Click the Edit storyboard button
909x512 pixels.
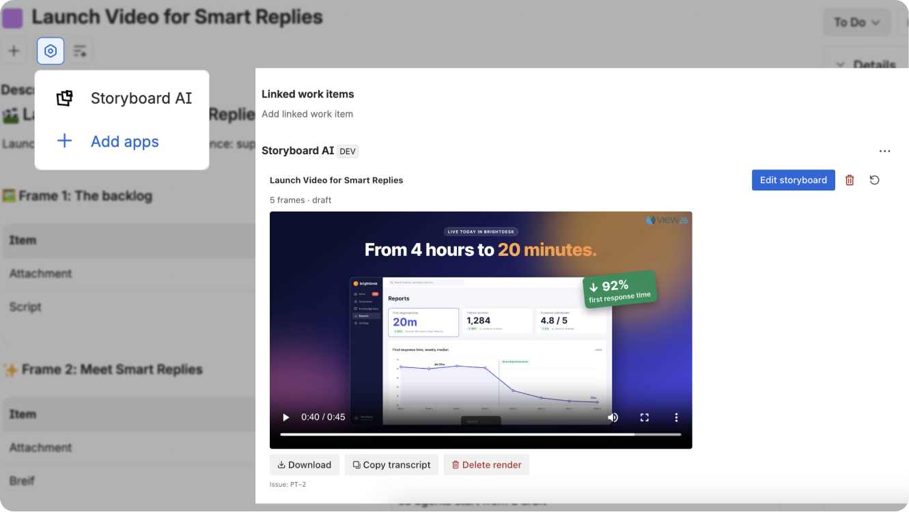click(793, 180)
